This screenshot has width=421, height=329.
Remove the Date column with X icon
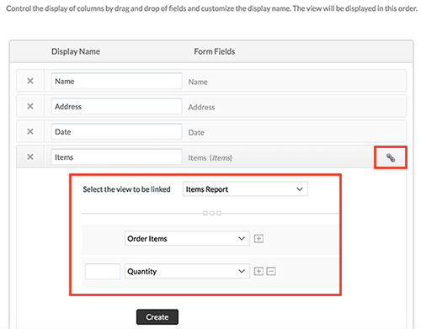coord(30,131)
